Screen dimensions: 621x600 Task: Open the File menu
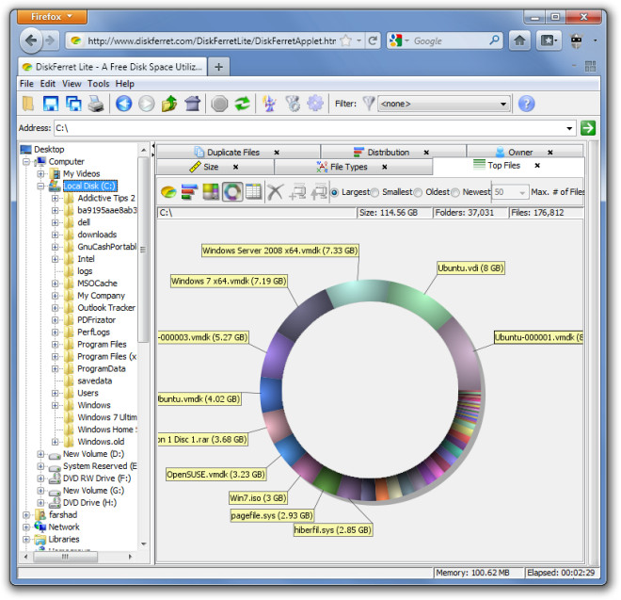coord(26,84)
